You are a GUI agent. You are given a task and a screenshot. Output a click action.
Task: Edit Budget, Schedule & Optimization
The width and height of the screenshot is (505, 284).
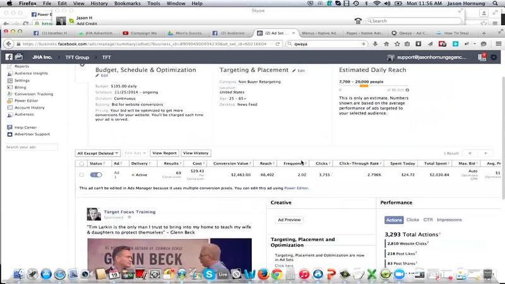click(x=102, y=75)
